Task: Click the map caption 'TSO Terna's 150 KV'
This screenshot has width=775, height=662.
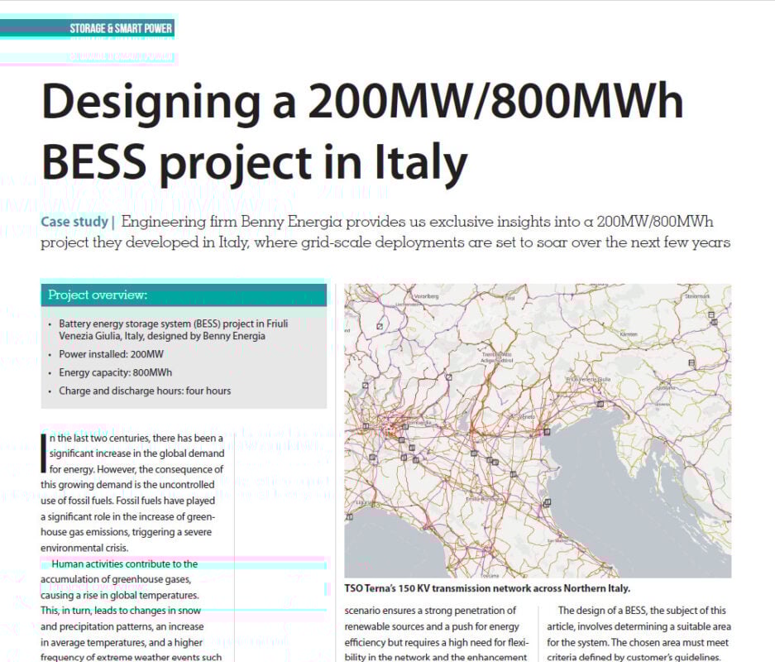Action: coord(487,588)
